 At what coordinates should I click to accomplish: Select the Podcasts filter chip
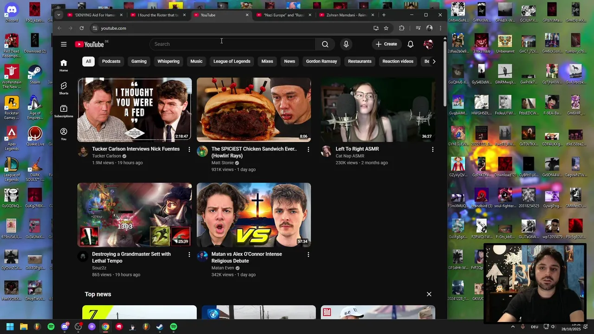click(x=111, y=61)
